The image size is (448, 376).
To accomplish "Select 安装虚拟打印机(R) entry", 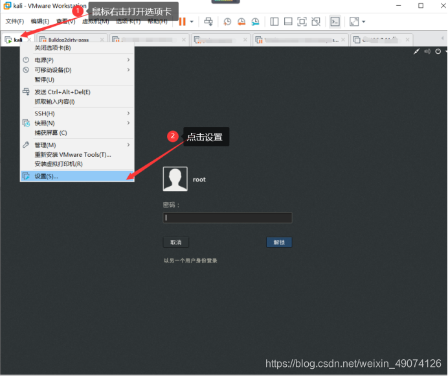I will (77, 164).
